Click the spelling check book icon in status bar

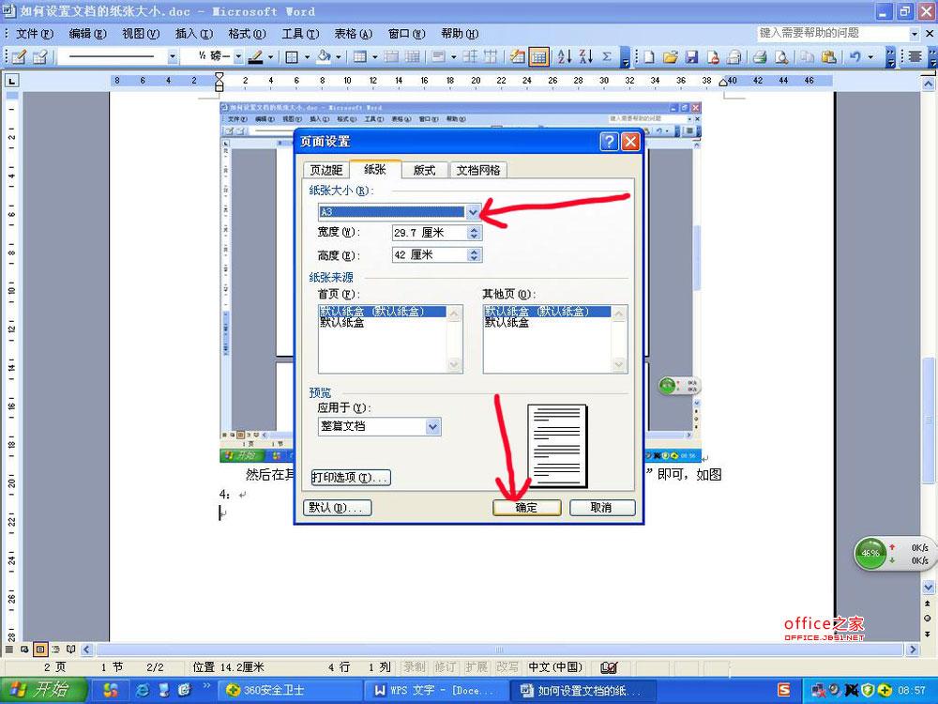pyautogui.click(x=609, y=667)
